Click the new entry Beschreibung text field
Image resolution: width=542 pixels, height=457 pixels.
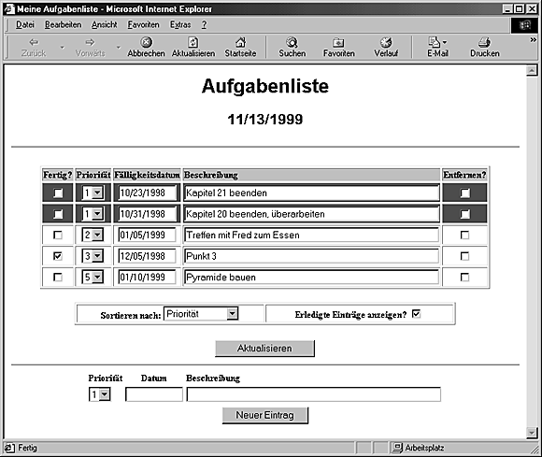click(x=313, y=394)
